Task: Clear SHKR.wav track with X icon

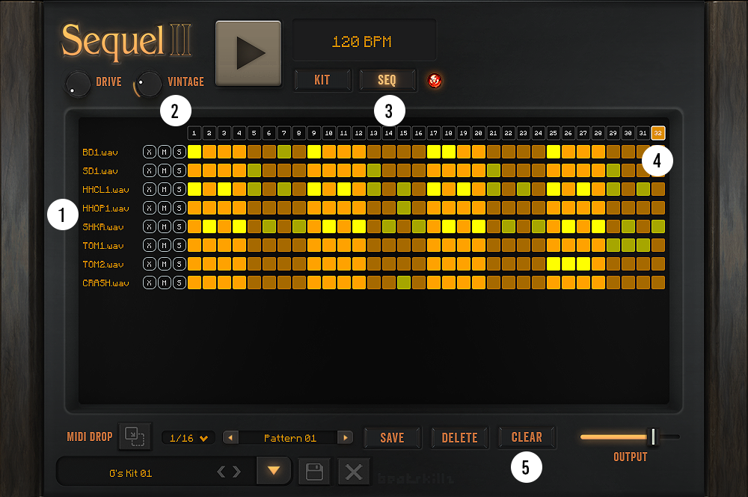Action: (x=150, y=226)
